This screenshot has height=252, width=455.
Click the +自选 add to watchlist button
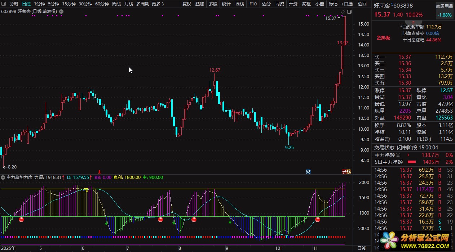click(347, 4)
